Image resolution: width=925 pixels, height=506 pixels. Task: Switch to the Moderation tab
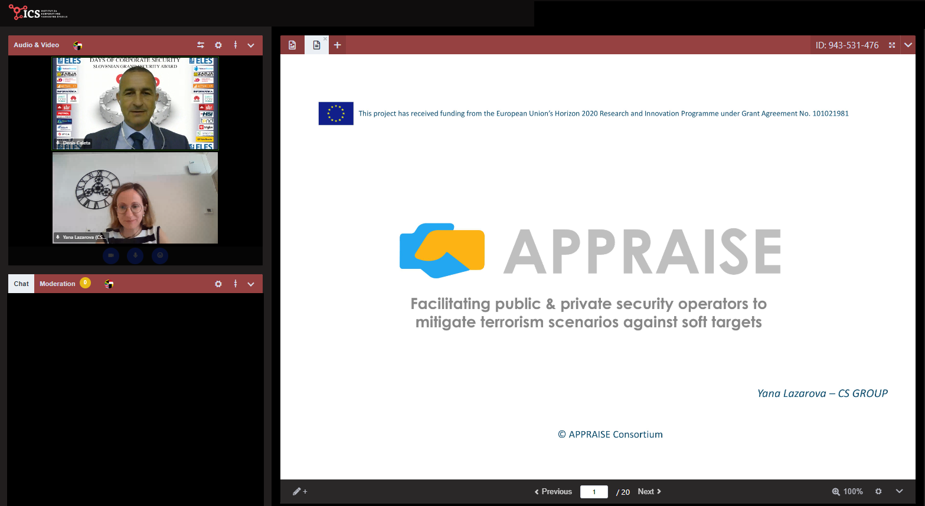[x=57, y=284]
